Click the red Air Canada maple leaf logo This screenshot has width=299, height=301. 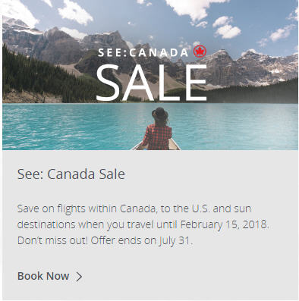(200, 52)
